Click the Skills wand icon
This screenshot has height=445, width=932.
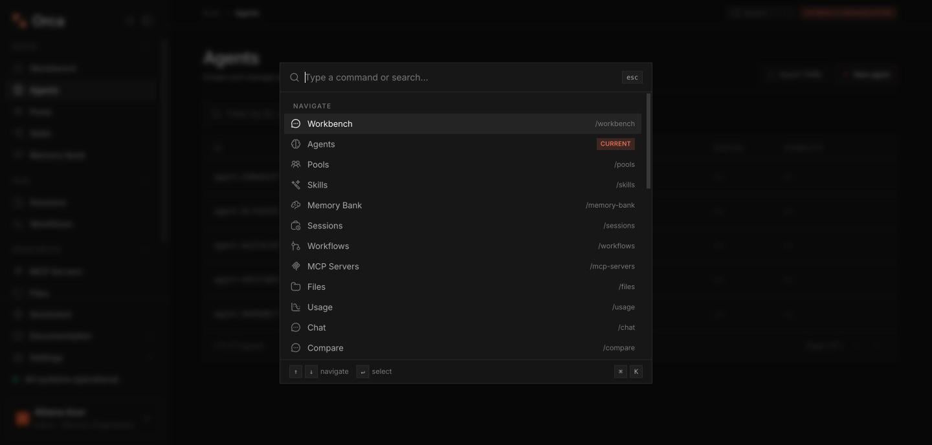tap(296, 185)
